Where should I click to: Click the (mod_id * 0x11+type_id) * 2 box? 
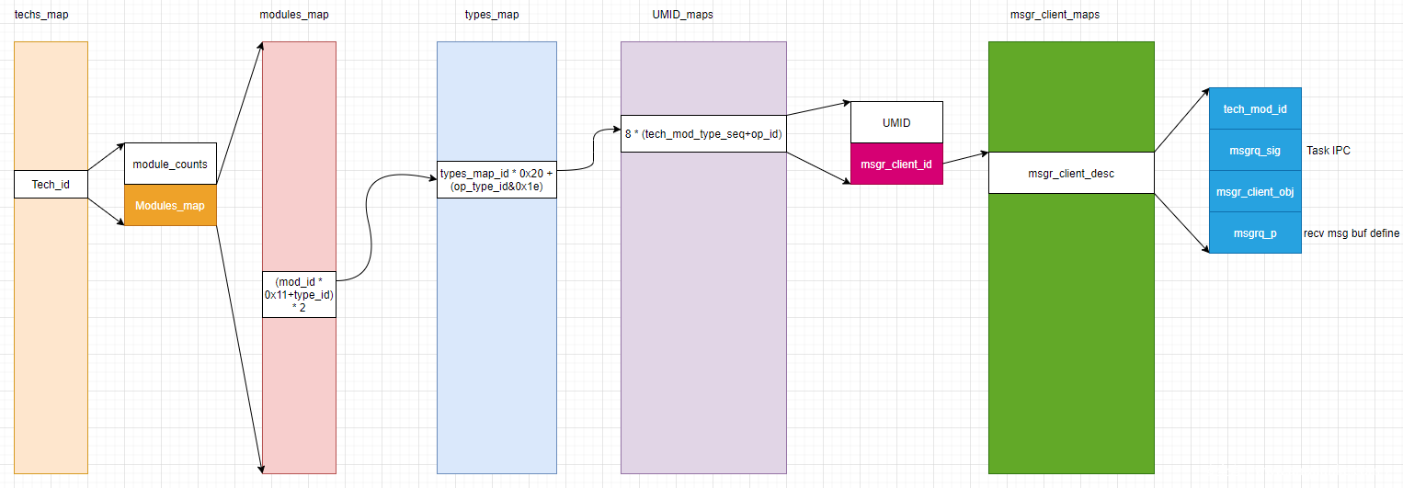(x=299, y=294)
